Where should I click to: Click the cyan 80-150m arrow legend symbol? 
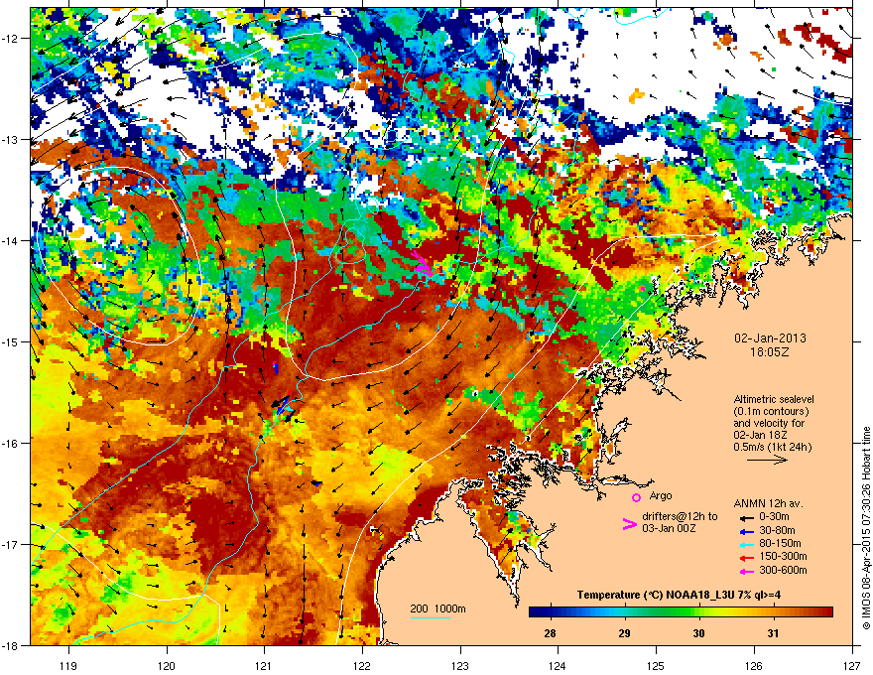pyautogui.click(x=745, y=544)
